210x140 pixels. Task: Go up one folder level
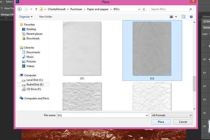pyautogui.click(x=36, y=9)
